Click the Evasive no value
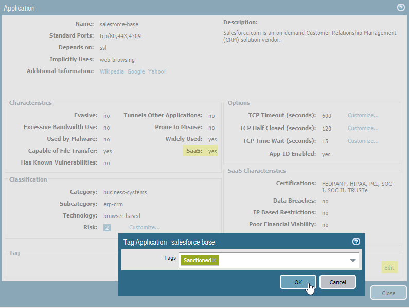 click(106, 116)
